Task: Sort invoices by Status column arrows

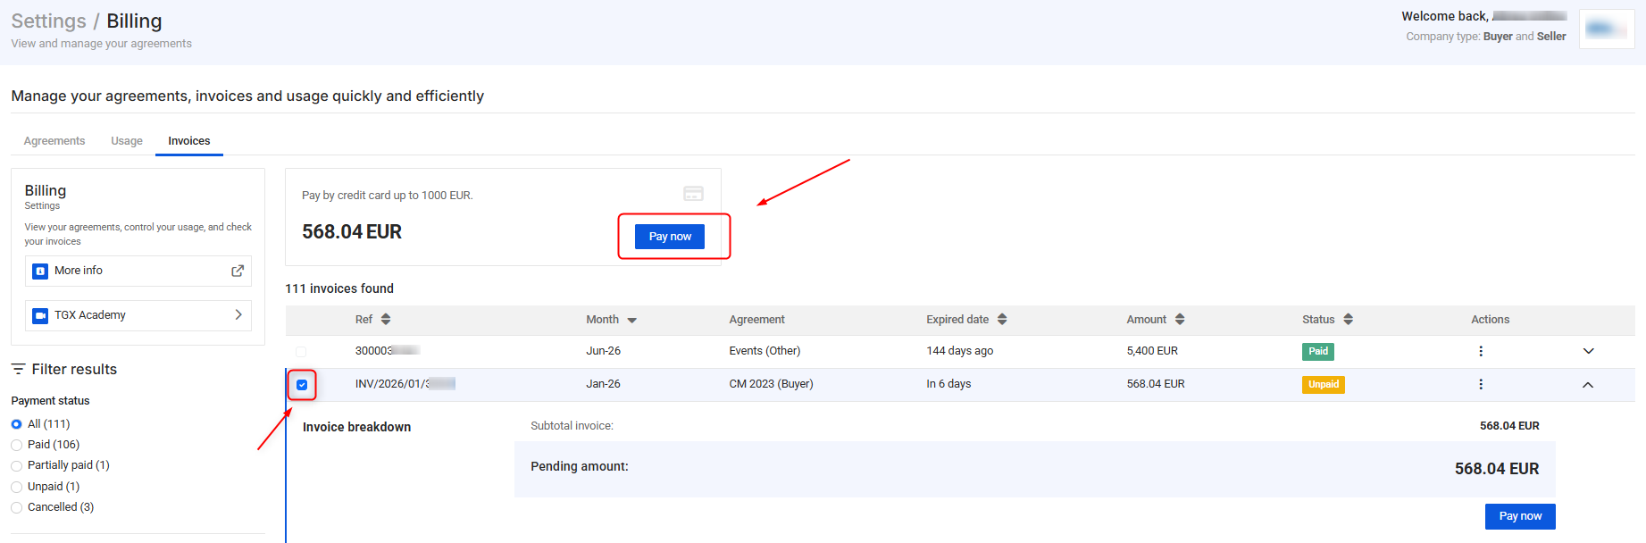Action: [x=1348, y=320]
